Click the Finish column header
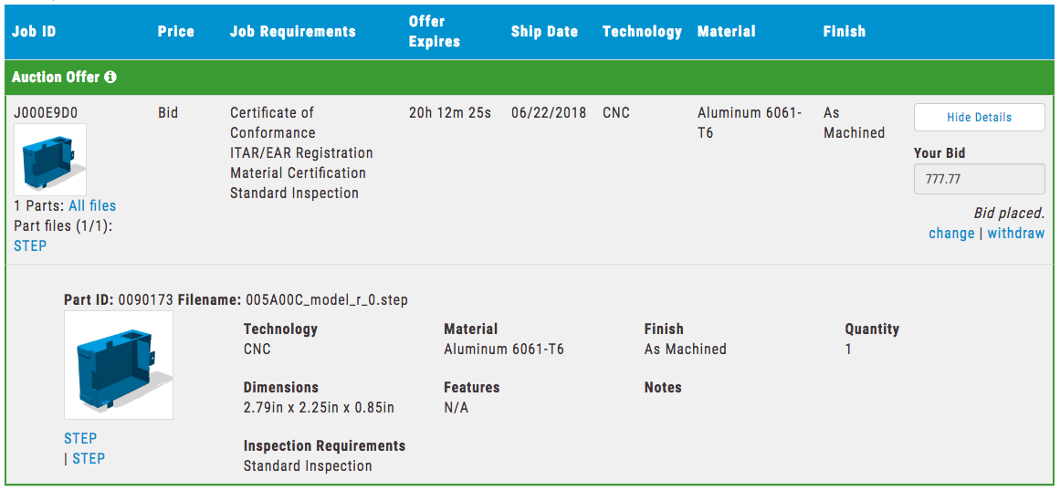The height and width of the screenshot is (491, 1060). pyautogui.click(x=845, y=32)
